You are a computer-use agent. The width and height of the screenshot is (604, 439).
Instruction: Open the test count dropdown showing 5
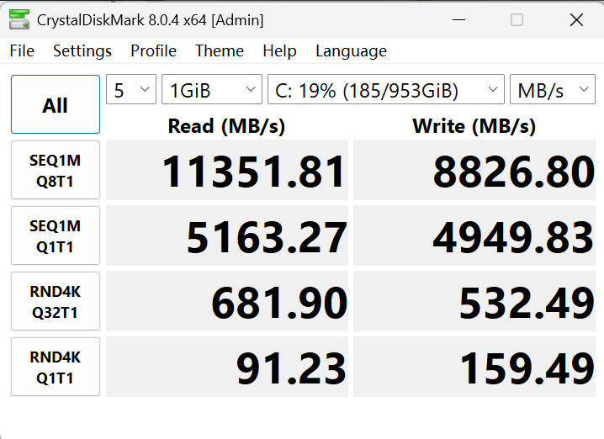tap(131, 91)
